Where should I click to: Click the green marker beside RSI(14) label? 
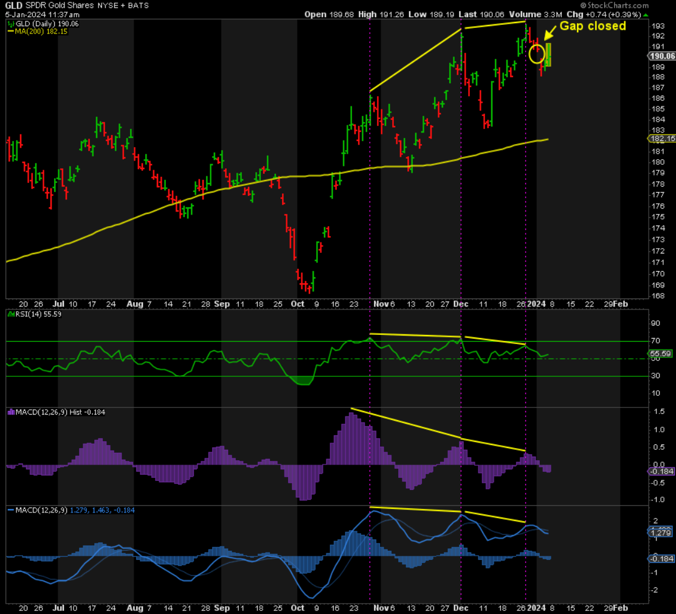click(x=11, y=314)
